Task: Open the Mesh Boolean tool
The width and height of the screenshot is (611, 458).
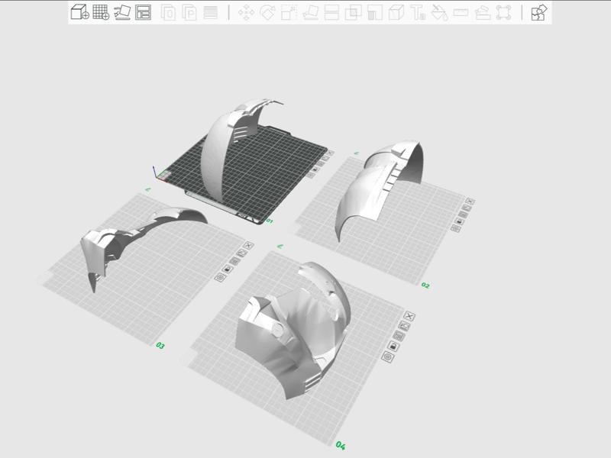Action: 353,12
